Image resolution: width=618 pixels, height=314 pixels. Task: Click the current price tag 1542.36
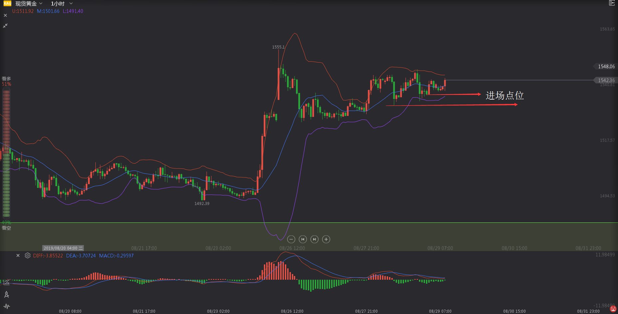click(606, 80)
